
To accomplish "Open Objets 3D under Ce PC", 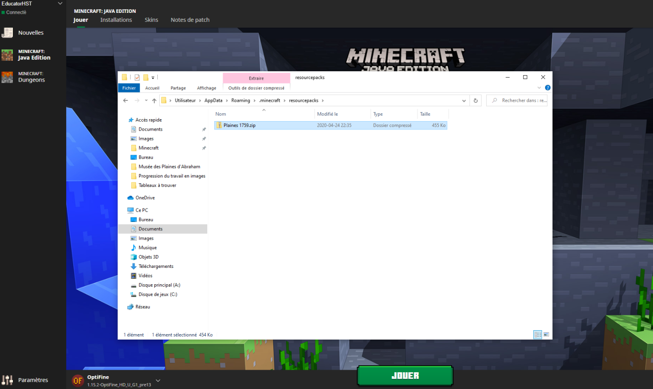I will tap(148, 257).
